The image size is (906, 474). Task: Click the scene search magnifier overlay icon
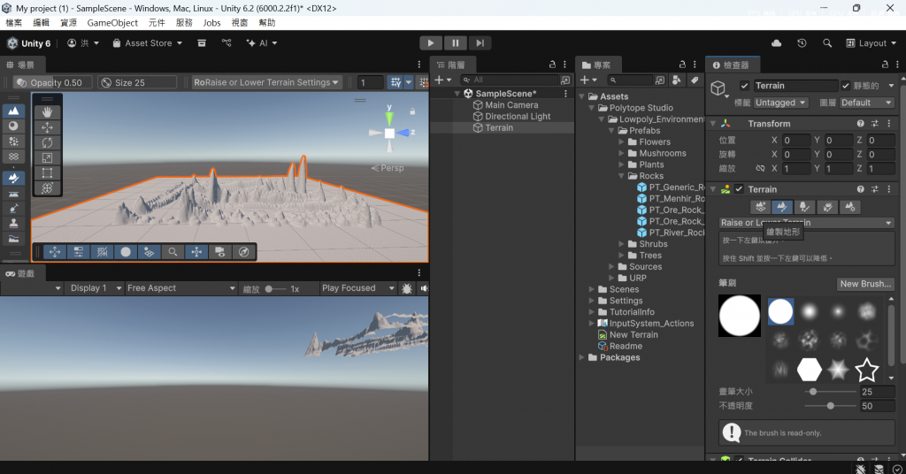(173, 252)
